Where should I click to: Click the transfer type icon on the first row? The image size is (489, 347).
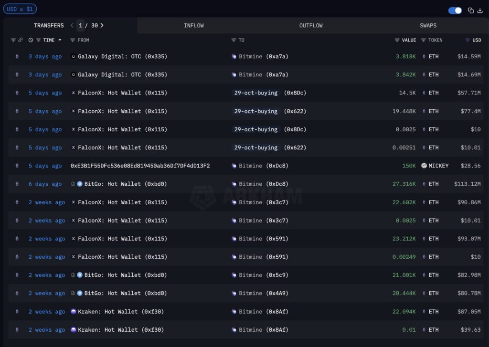[17, 56]
